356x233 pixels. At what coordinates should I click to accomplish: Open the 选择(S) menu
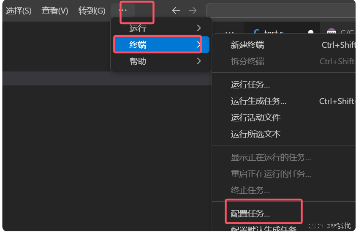tap(19, 11)
